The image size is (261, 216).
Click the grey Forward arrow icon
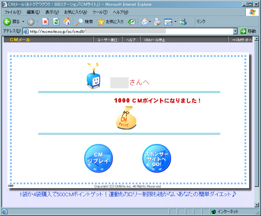coord(31,22)
